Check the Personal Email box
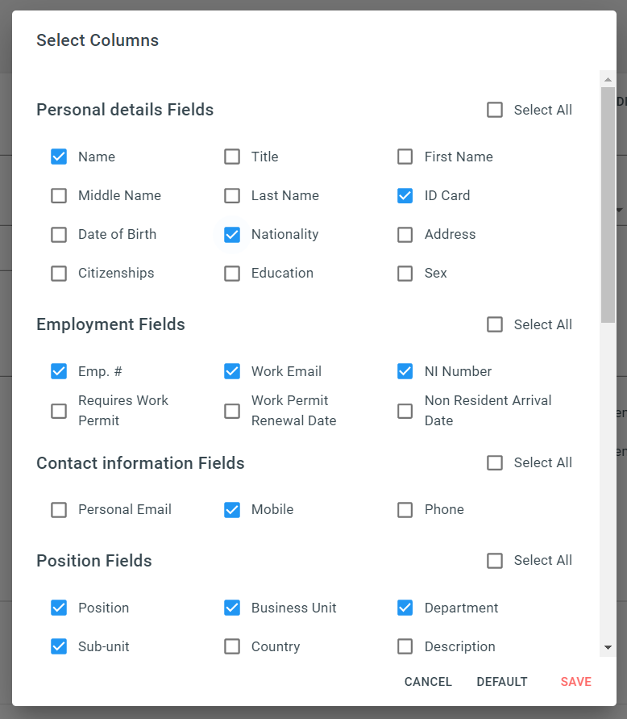The width and height of the screenshot is (627, 719). coord(59,510)
